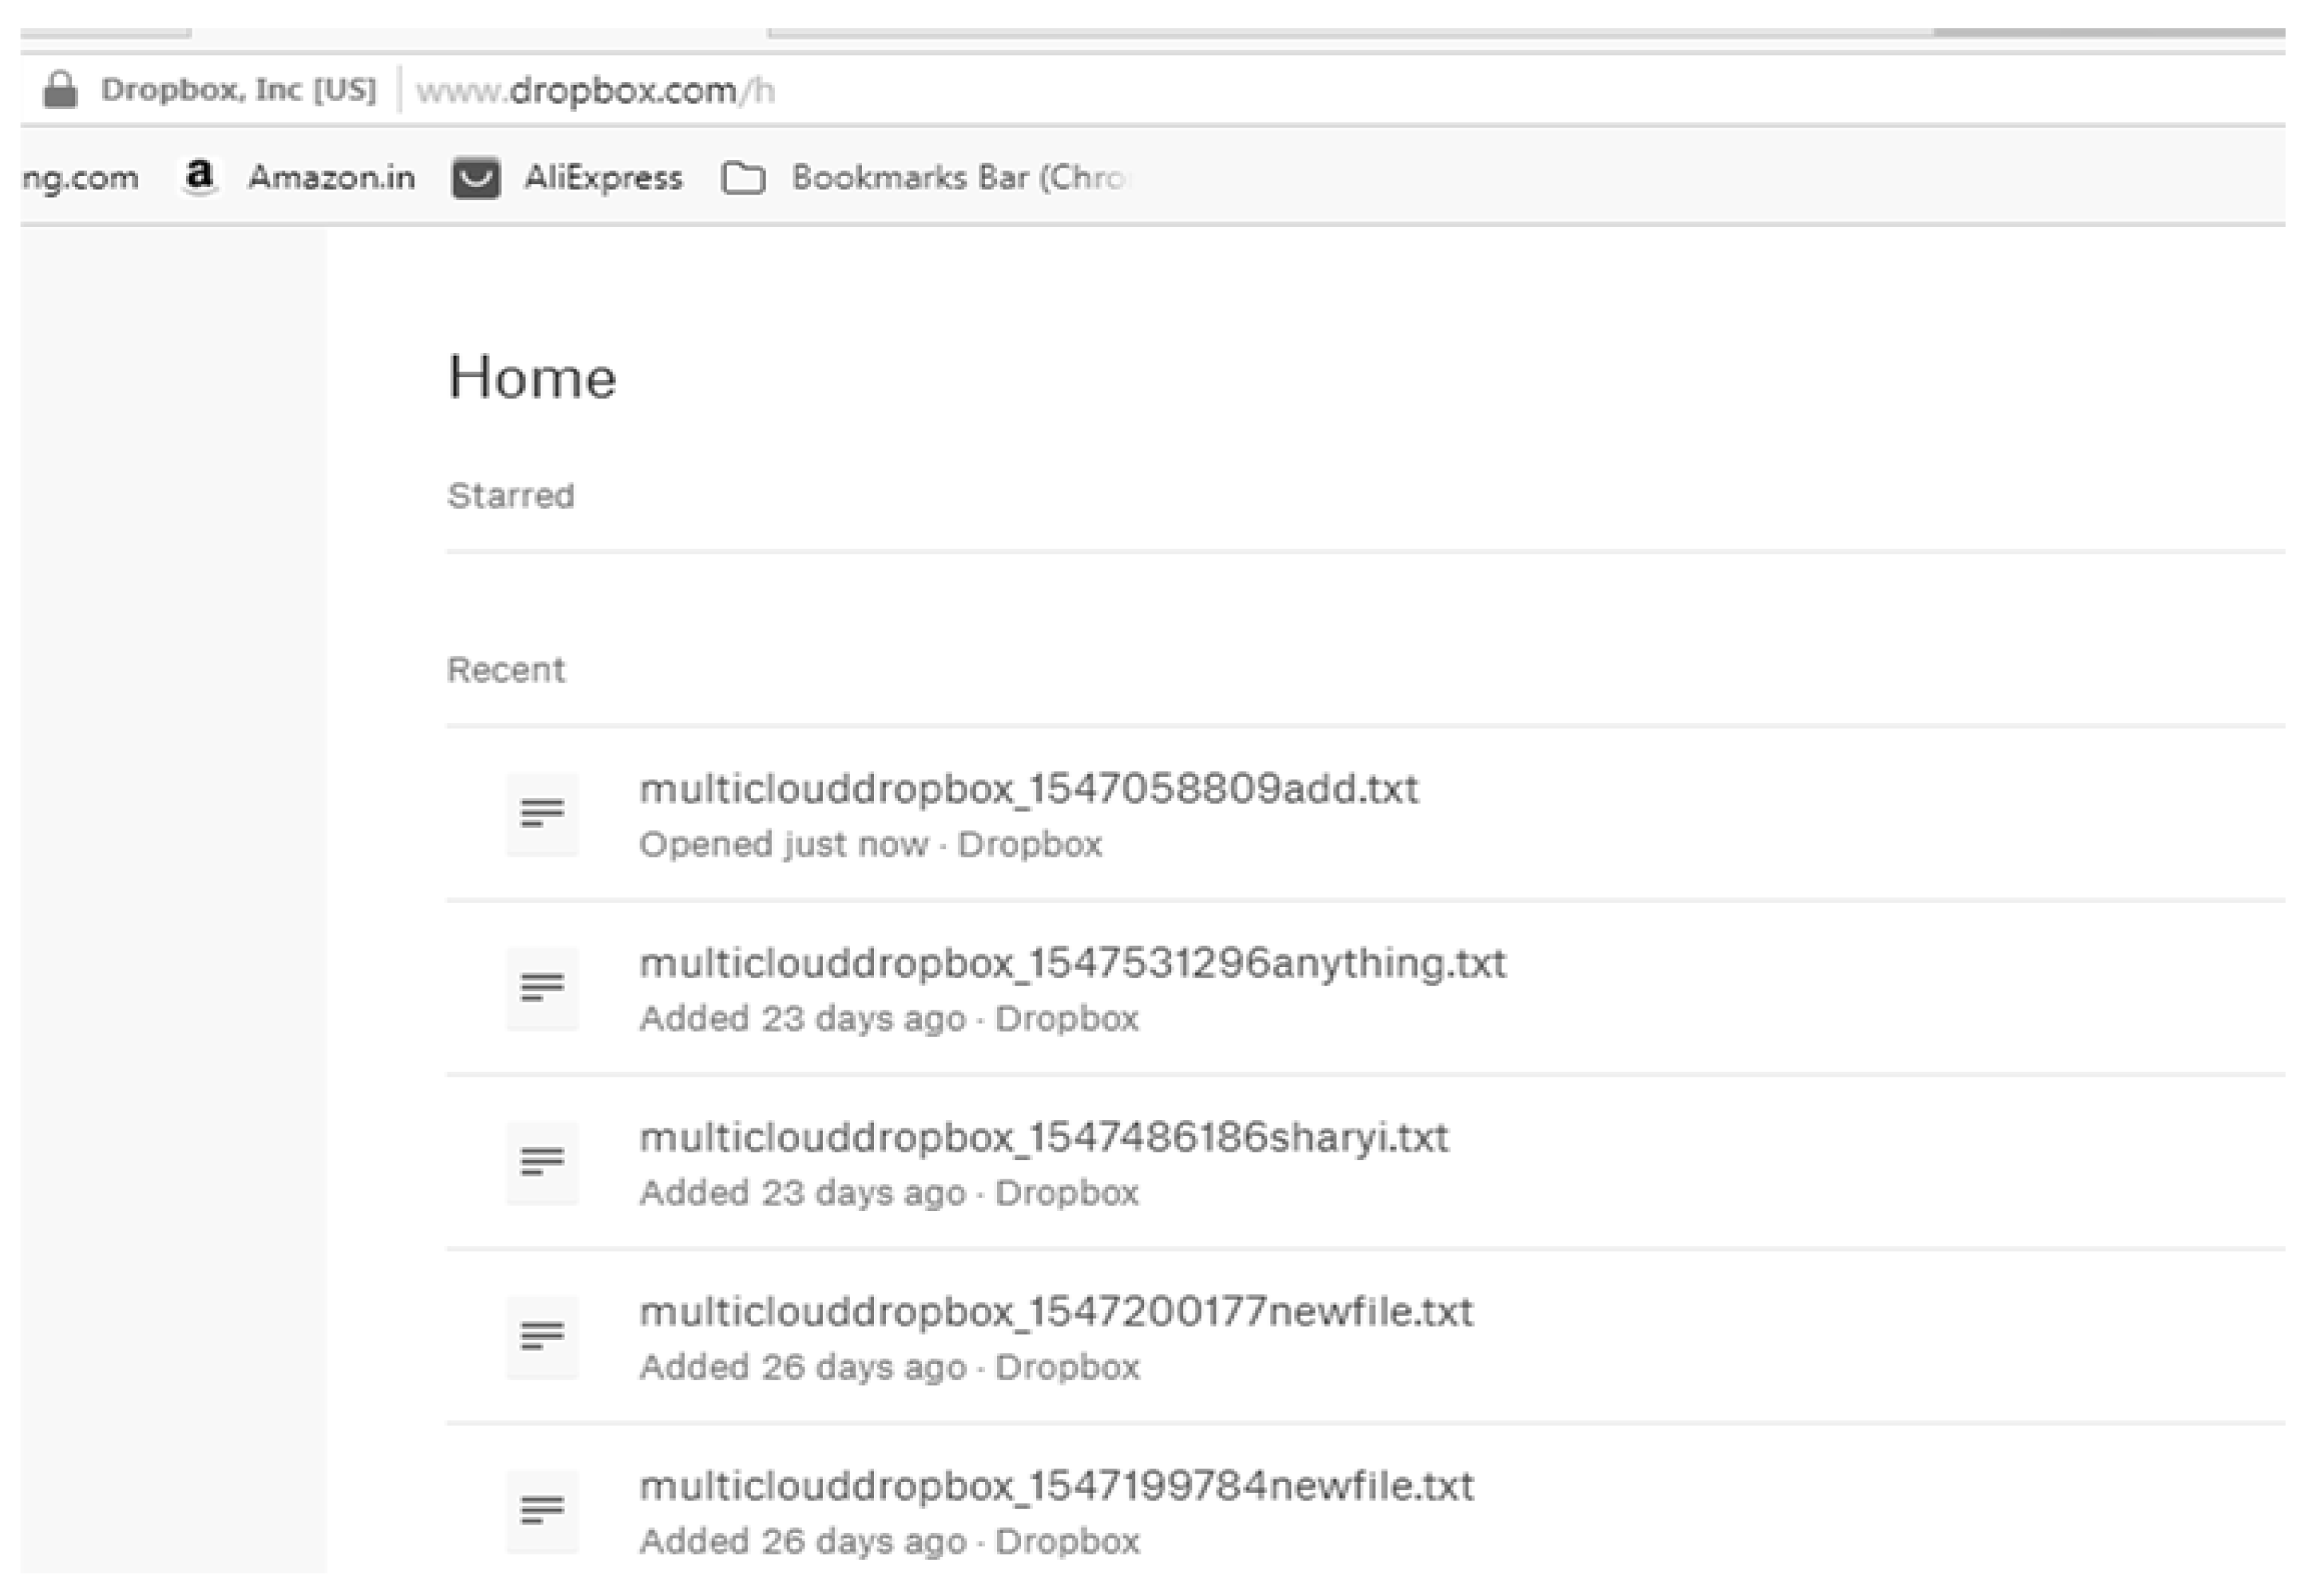The image size is (2316, 1596).
Task: Open multiclouddropbox_1547531296anything.txt file
Action: click(1072, 964)
